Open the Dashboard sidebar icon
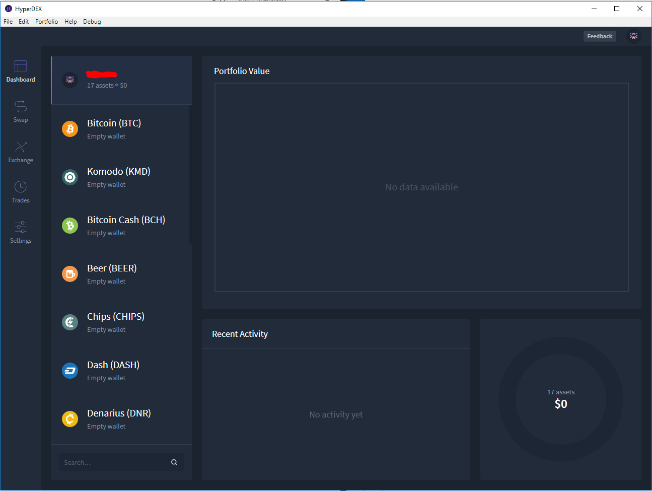The height and width of the screenshot is (491, 652). (21, 66)
